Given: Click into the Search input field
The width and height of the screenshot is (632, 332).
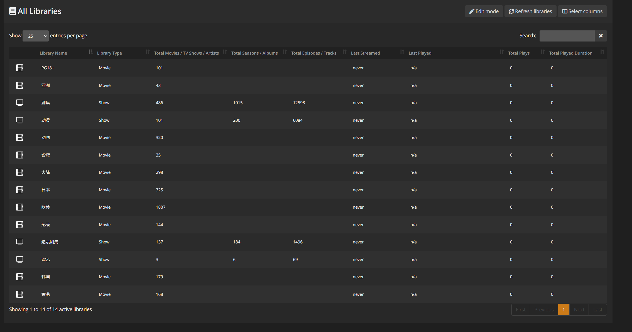Looking at the screenshot, I should coord(567,36).
